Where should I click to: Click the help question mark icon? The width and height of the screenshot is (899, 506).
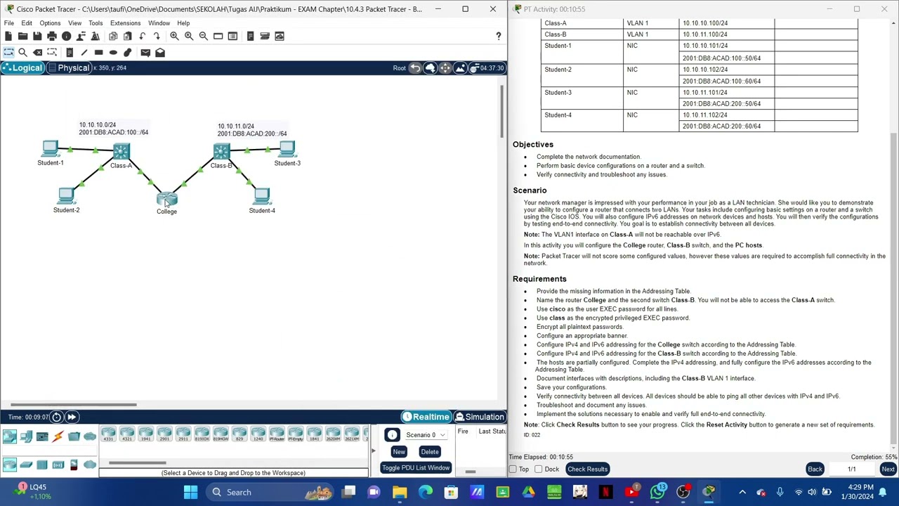pyautogui.click(x=499, y=36)
